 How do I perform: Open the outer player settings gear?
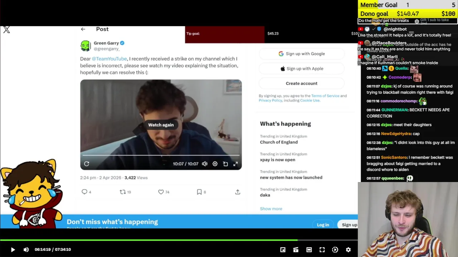click(348, 250)
